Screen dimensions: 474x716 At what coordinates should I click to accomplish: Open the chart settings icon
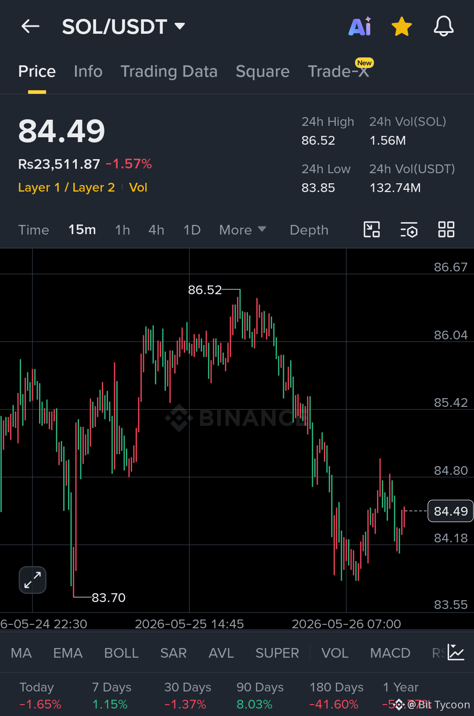[x=409, y=229]
